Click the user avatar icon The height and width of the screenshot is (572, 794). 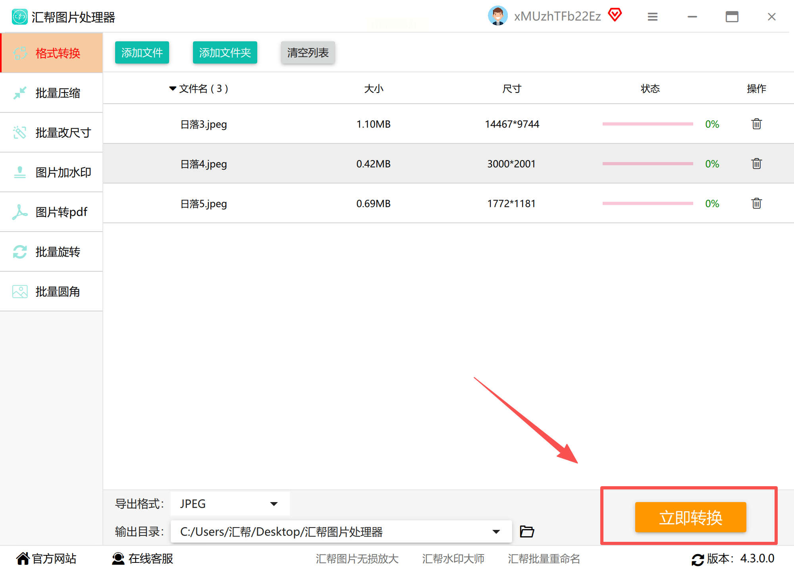click(x=497, y=16)
